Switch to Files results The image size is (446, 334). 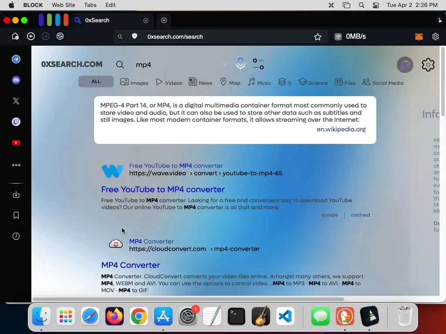[345, 82]
